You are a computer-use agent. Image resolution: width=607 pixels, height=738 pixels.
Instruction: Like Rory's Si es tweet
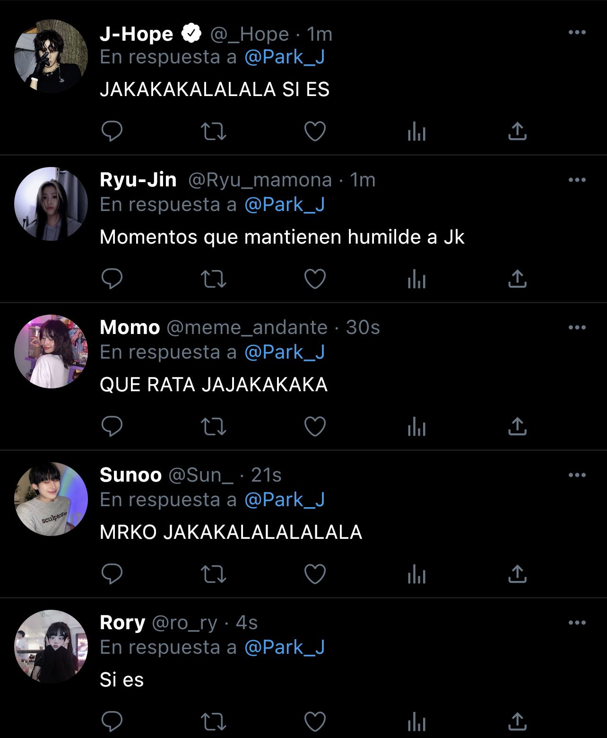click(x=315, y=722)
